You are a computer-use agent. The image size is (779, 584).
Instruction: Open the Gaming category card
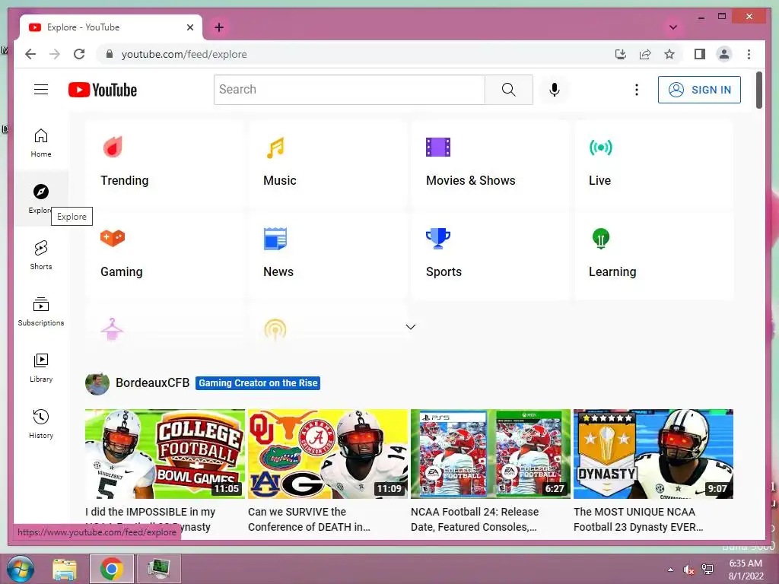point(165,255)
